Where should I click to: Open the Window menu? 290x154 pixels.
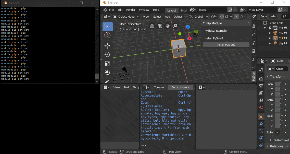[x=144, y=10]
